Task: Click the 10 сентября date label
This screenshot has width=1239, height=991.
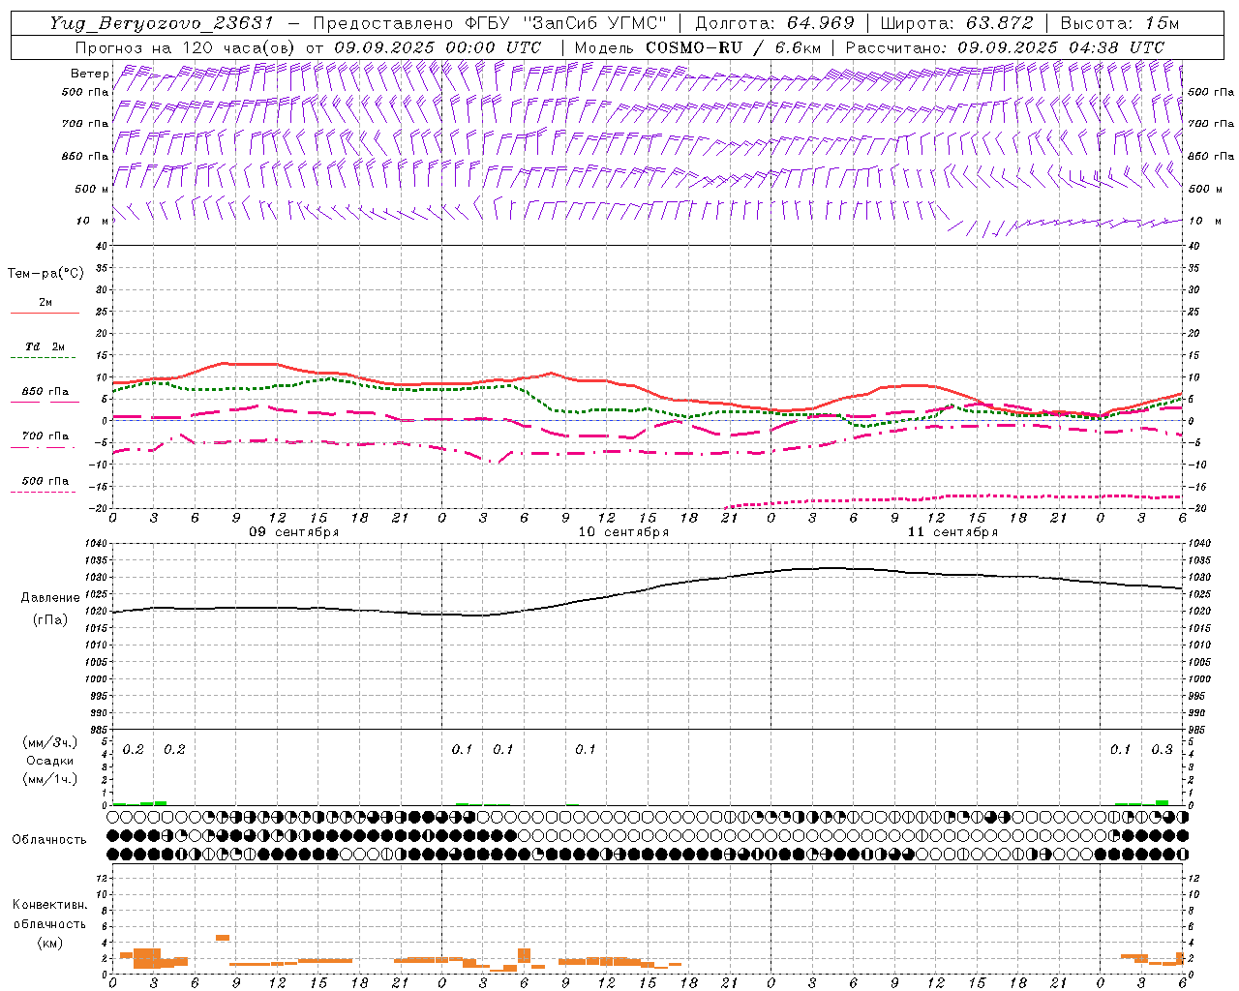Action: click(623, 532)
